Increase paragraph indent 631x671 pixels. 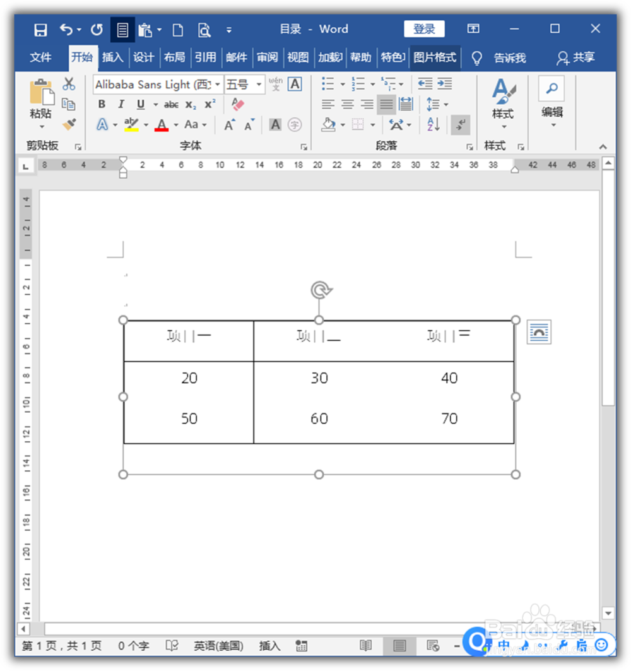tap(444, 83)
